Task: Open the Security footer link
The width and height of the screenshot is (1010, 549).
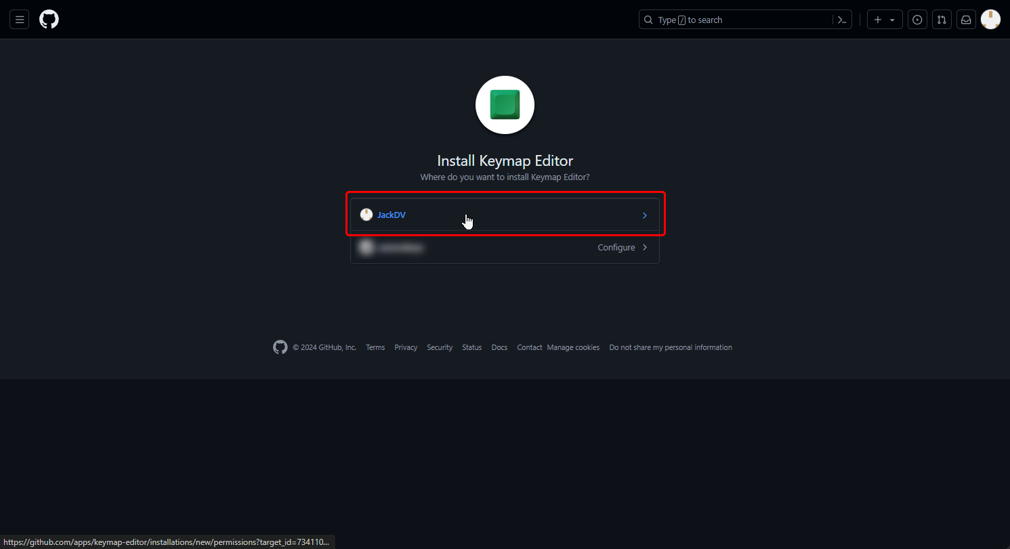Action: [440, 347]
